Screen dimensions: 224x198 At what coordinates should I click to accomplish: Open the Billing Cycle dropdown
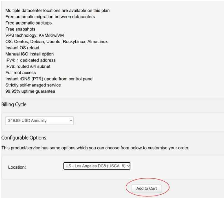pos(39,120)
